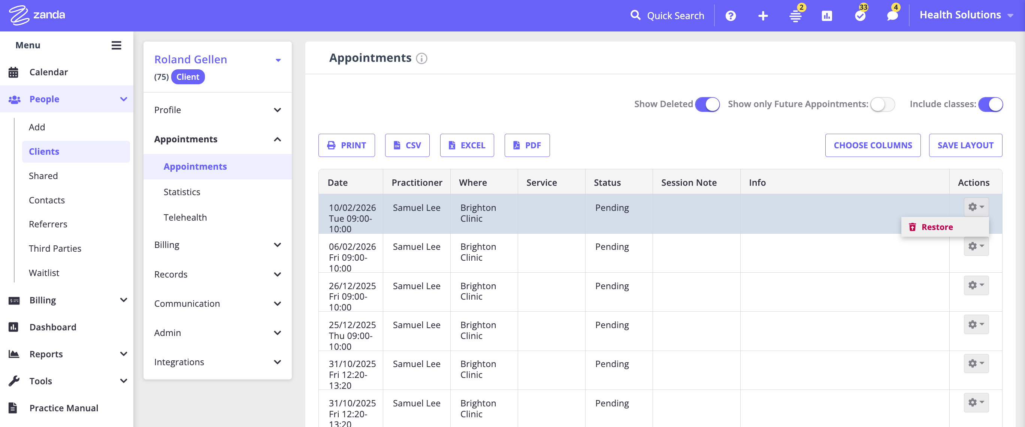Enable Show only Future Appointments toggle
The height and width of the screenshot is (427, 1025).
tap(882, 104)
